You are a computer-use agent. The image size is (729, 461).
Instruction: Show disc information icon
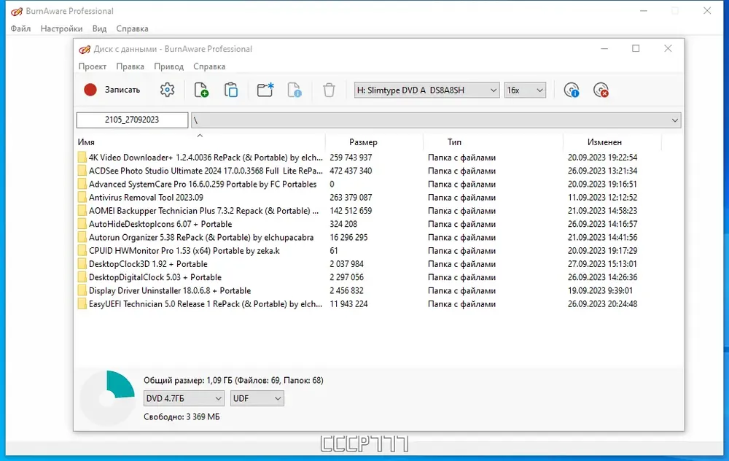click(572, 90)
